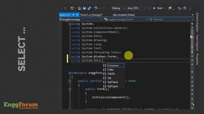Click the 'using System.Windows.Forms;' line
204x114 pixels.
pos(94,56)
